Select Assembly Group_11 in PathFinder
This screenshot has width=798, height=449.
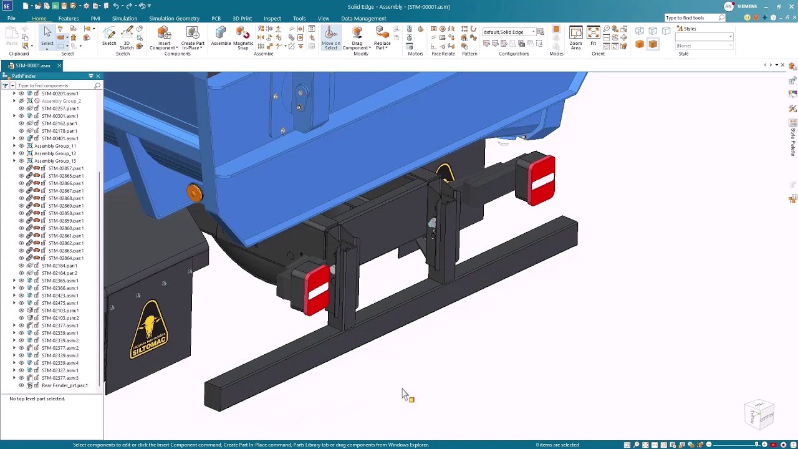click(55, 146)
